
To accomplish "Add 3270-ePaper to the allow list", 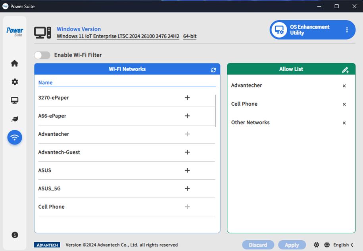I will point(187,98).
